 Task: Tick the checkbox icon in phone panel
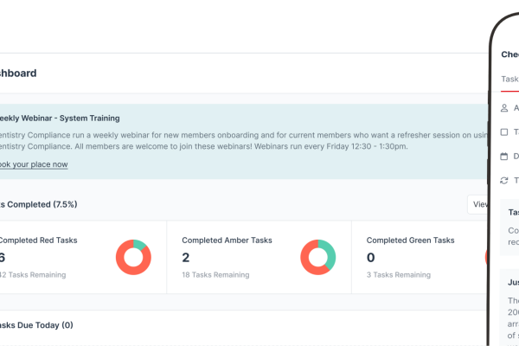pos(504,132)
